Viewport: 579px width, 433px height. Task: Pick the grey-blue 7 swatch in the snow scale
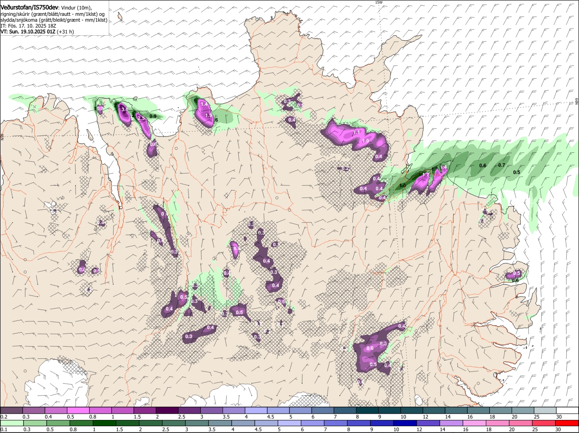coord(346,410)
